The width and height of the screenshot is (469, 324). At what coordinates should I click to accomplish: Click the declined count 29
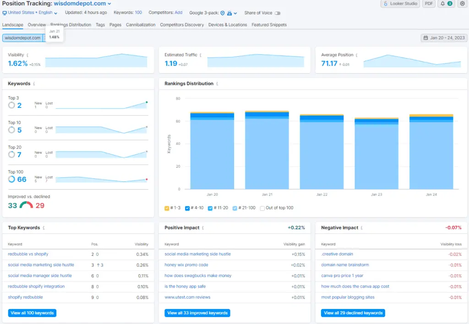point(40,206)
